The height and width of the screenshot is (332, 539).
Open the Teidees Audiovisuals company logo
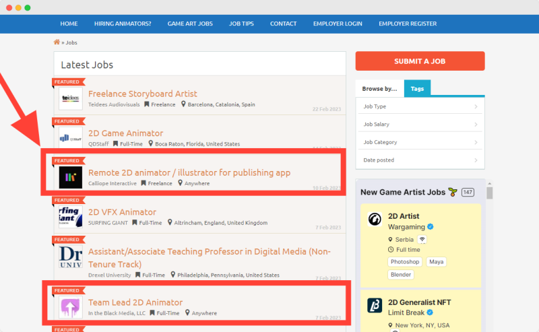(71, 98)
